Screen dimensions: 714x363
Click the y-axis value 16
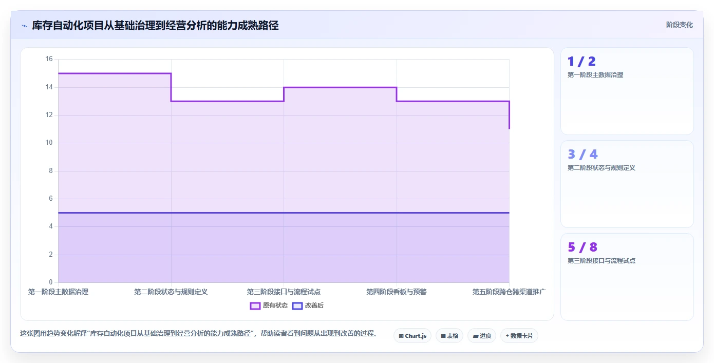tap(49, 59)
